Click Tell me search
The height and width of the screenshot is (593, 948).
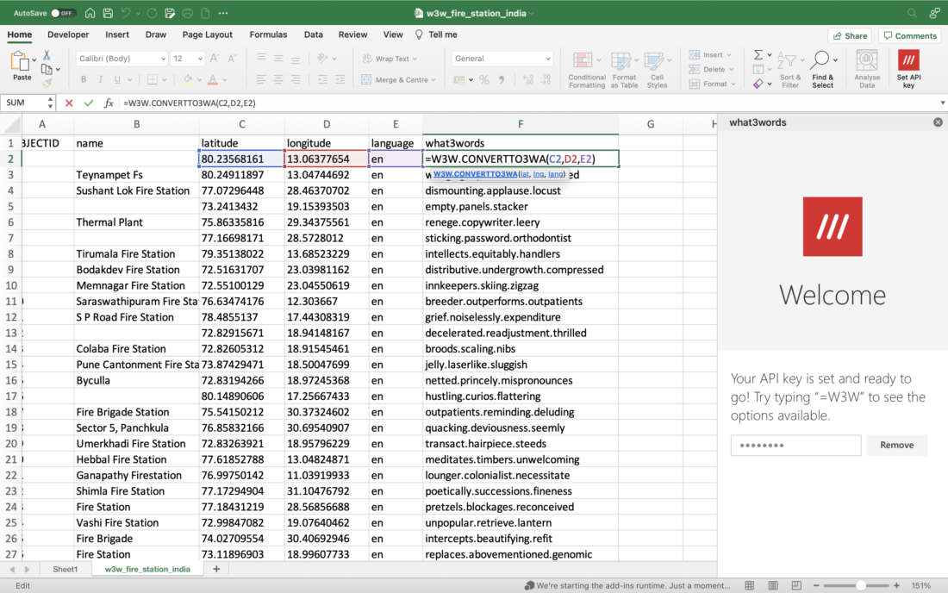pyautogui.click(x=436, y=35)
